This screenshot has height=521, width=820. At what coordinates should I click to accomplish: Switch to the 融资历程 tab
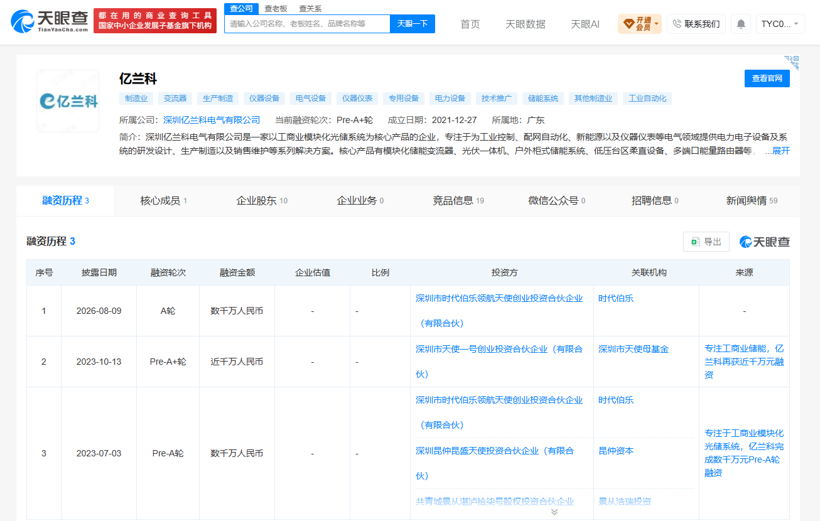click(65, 201)
